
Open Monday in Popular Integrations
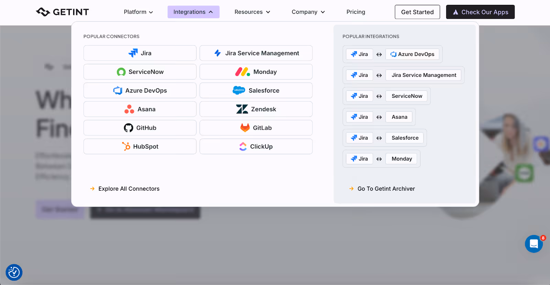[x=401, y=159]
